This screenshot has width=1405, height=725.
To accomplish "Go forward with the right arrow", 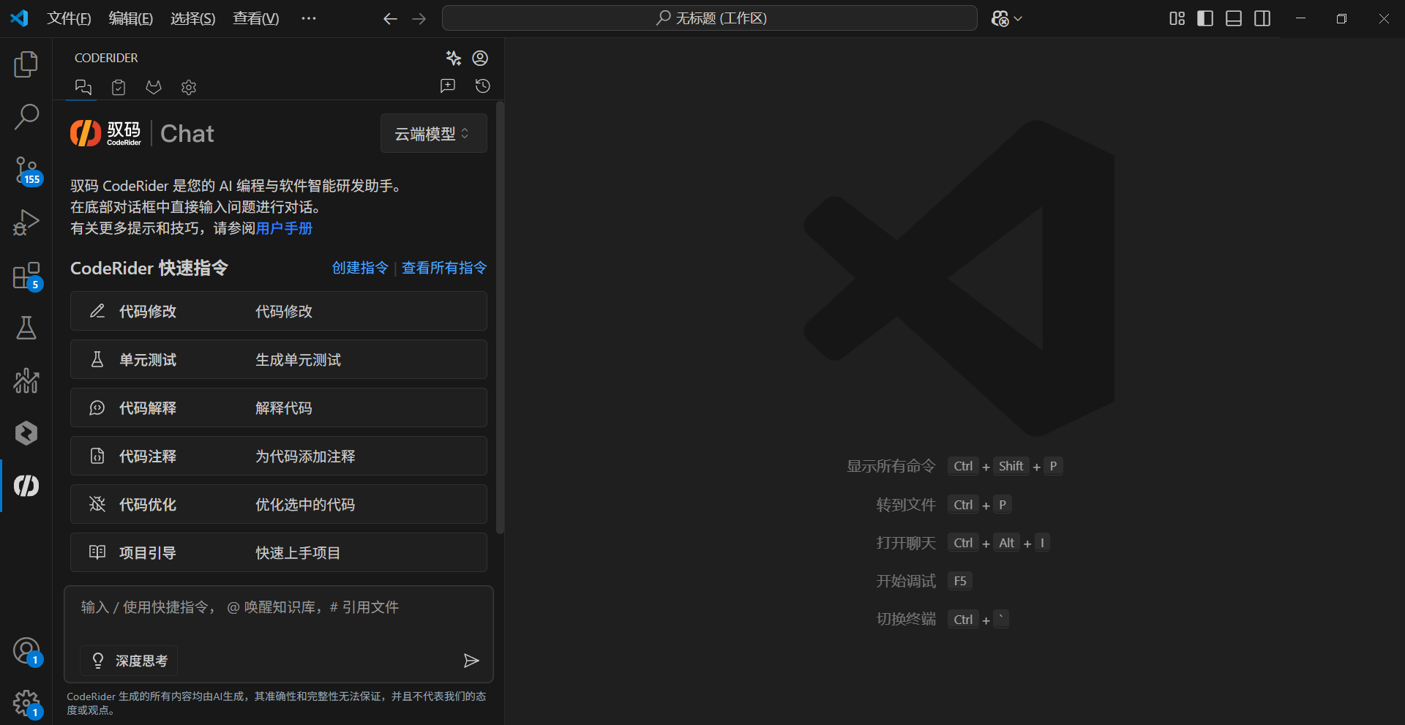I will pyautogui.click(x=419, y=18).
